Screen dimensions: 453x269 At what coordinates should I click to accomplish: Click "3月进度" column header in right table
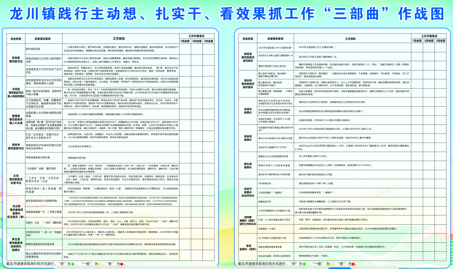point(439,41)
